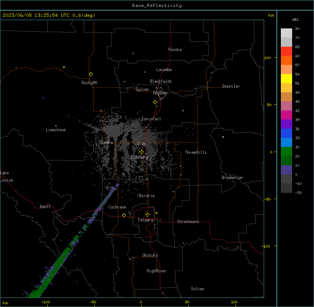Select the yellow 54-51 dBZ legend color
This screenshot has width=314, height=307.
(286, 78)
